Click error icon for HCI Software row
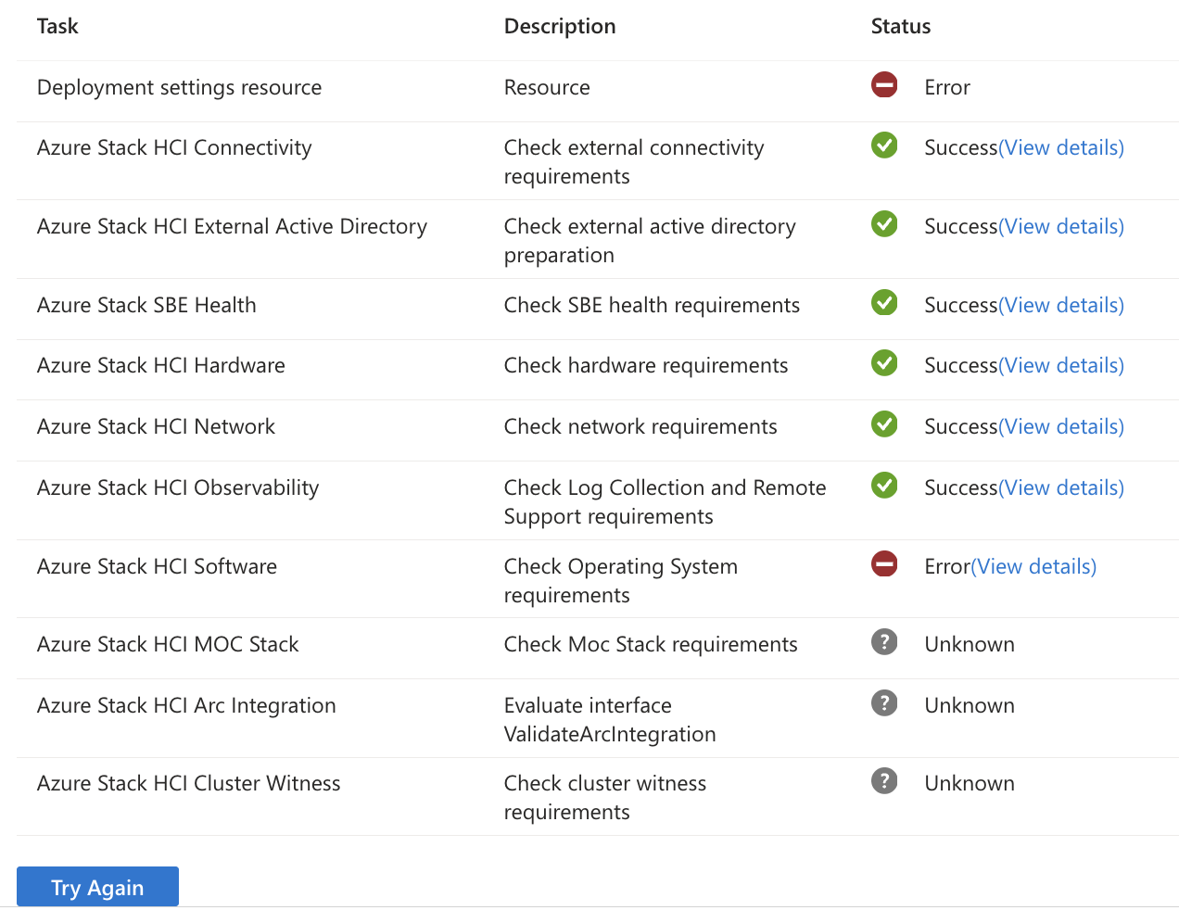 [x=884, y=563]
